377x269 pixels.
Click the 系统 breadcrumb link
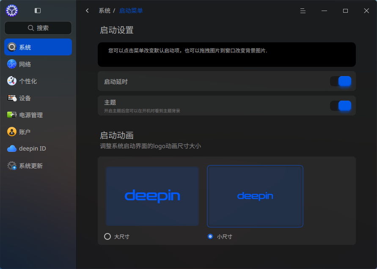click(x=105, y=11)
